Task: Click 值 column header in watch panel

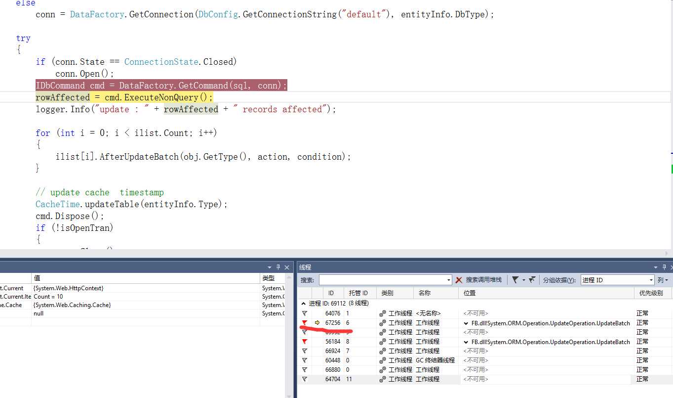Action: (146, 278)
